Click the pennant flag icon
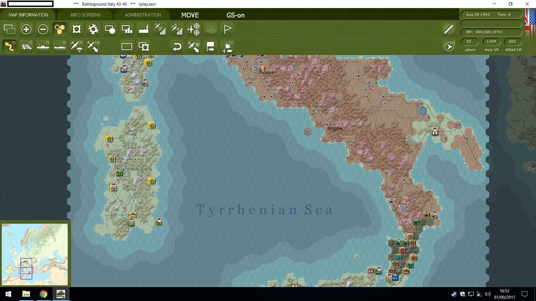This screenshot has width=536, height=301. [x=228, y=29]
